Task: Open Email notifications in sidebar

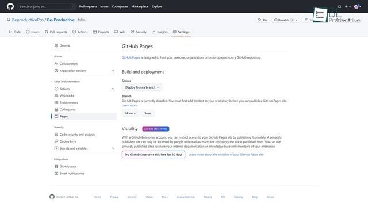Action: click(84, 173)
